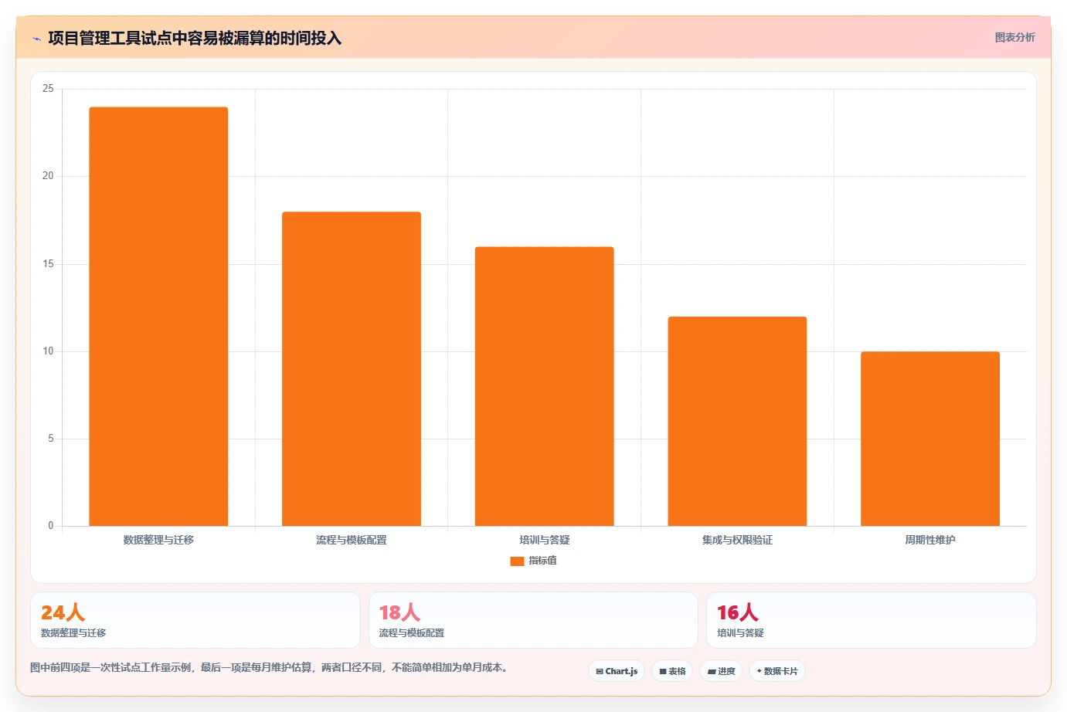The width and height of the screenshot is (1067, 712).
Task: Open the 图表分析 label at top right
Action: pos(1014,37)
